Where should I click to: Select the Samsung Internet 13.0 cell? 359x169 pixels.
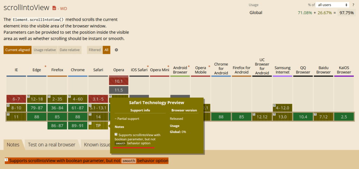click(283, 117)
